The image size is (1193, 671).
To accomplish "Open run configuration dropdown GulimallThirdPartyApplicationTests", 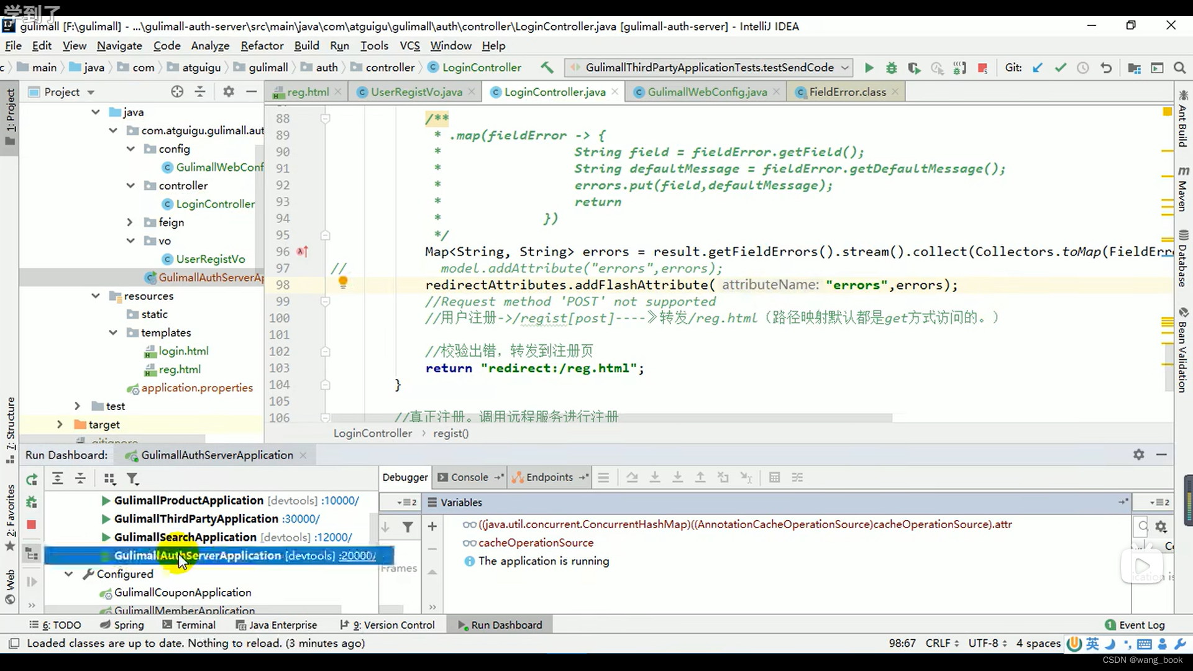I will point(708,67).
